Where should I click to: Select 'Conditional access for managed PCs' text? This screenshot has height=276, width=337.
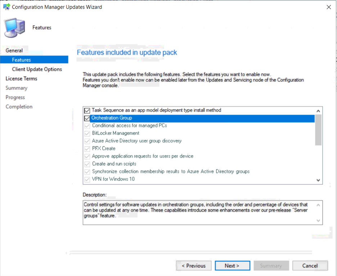pos(129,125)
